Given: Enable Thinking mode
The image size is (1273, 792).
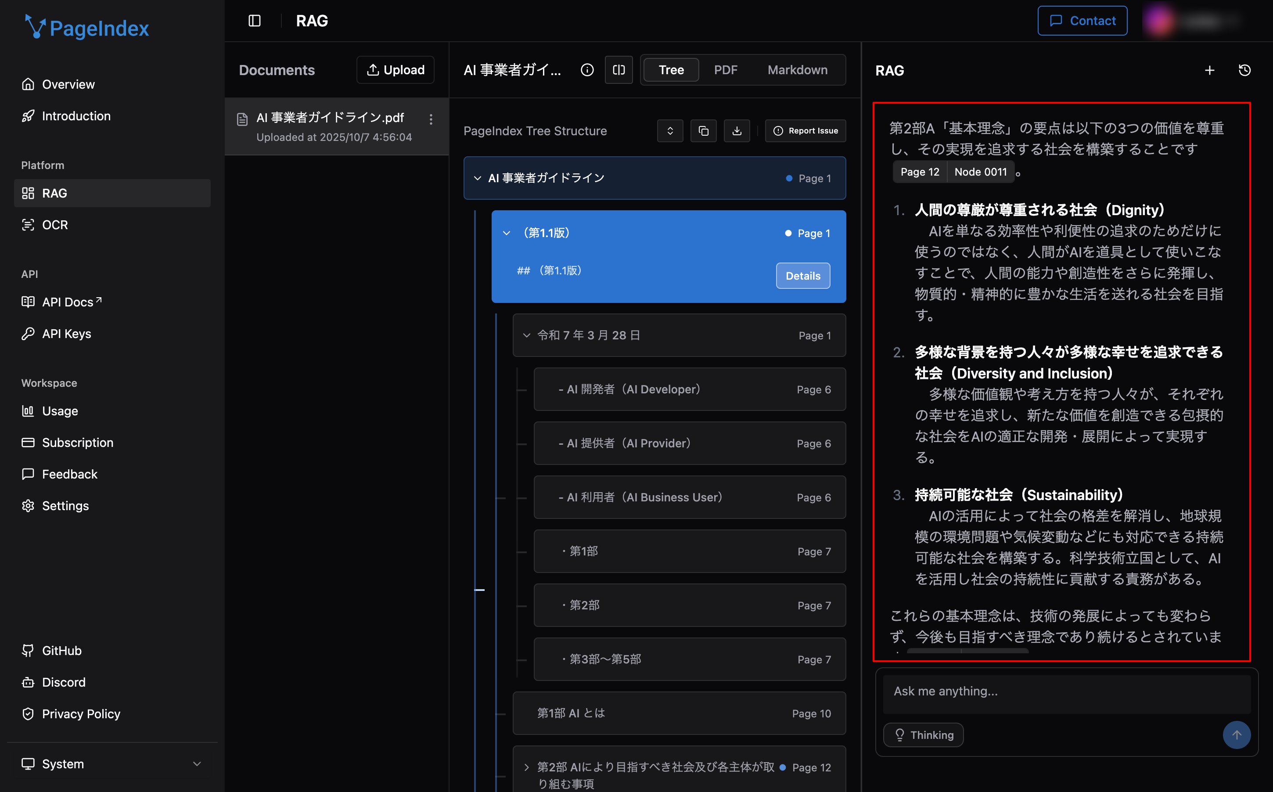Looking at the screenshot, I should click(923, 734).
